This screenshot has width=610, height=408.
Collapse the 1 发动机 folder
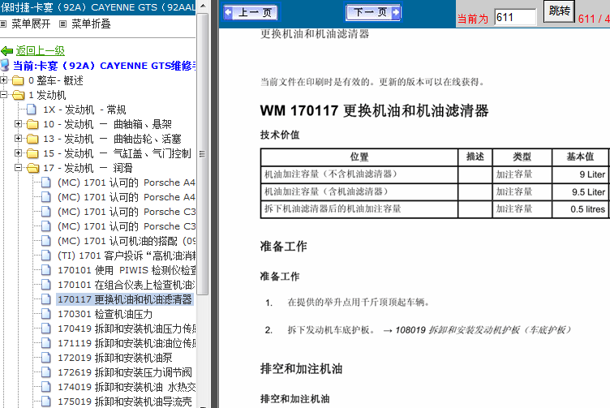click(x=4, y=95)
